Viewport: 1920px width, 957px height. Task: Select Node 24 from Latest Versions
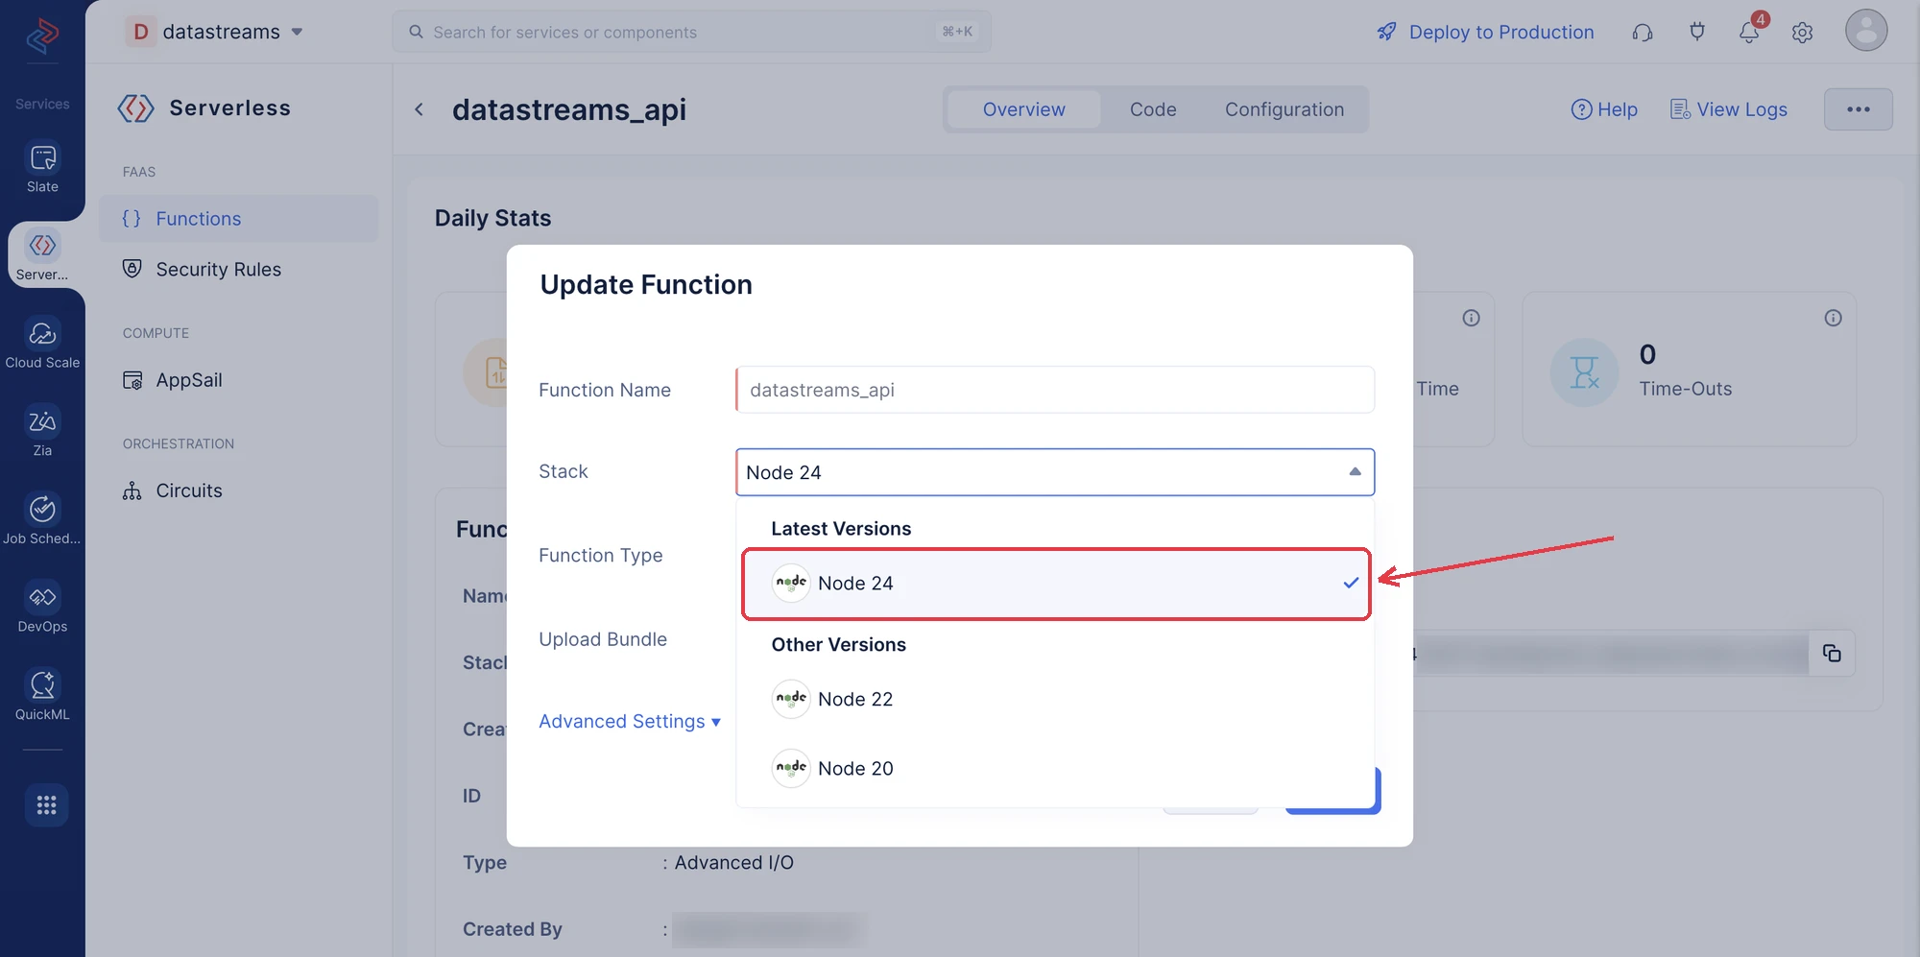[1056, 584]
